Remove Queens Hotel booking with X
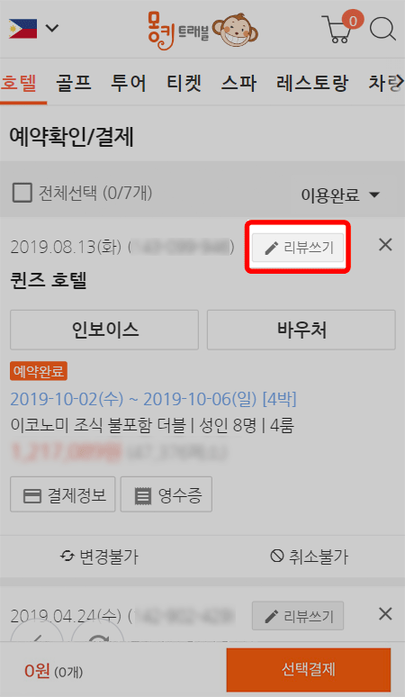This screenshot has height=697, width=405. (x=385, y=244)
